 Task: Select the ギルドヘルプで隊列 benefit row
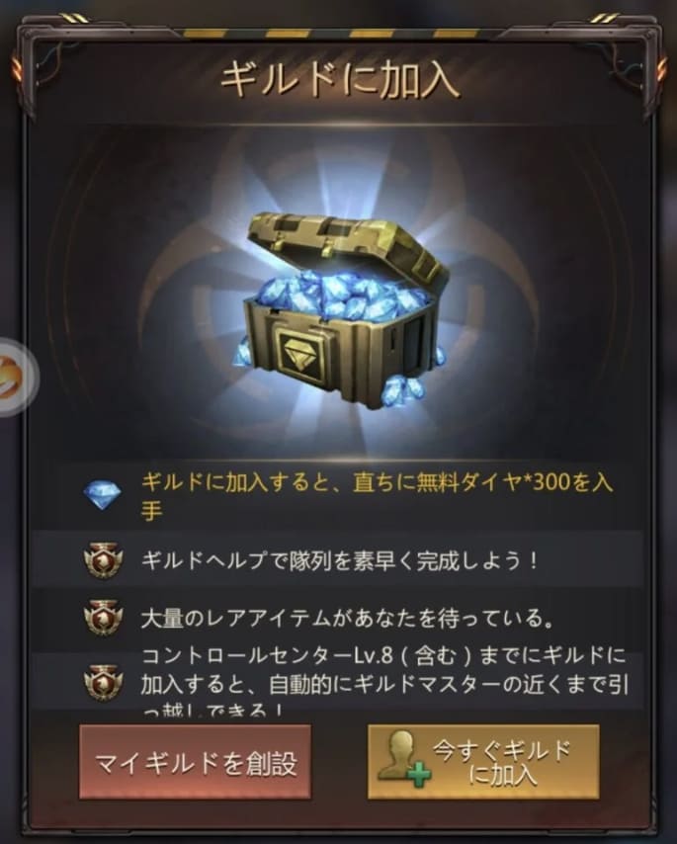pos(338,560)
